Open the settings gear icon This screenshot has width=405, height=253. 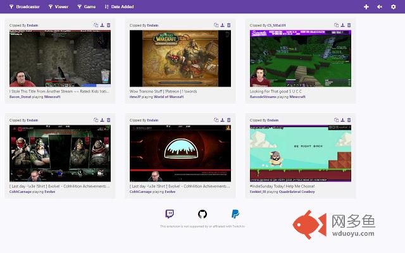pyautogui.click(x=393, y=7)
